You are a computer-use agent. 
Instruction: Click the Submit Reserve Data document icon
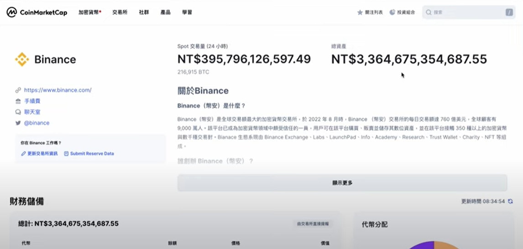pyautogui.click(x=66, y=153)
